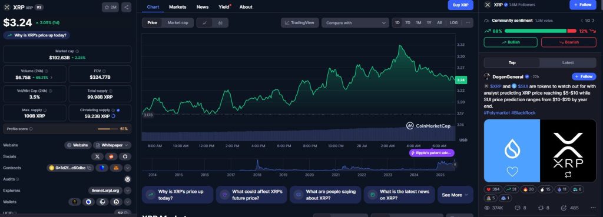Image resolution: width=603 pixels, height=217 pixels.
Task: Select the Price chart toggle
Action: coord(153,23)
